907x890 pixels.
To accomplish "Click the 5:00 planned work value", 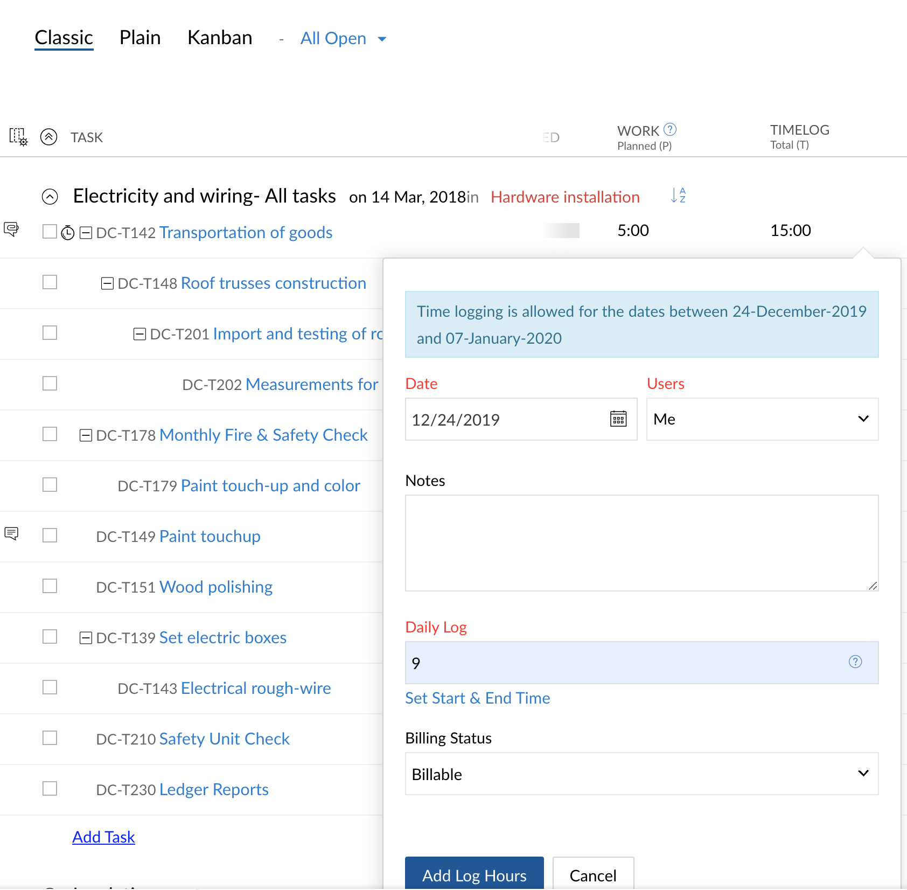I will pyautogui.click(x=633, y=231).
